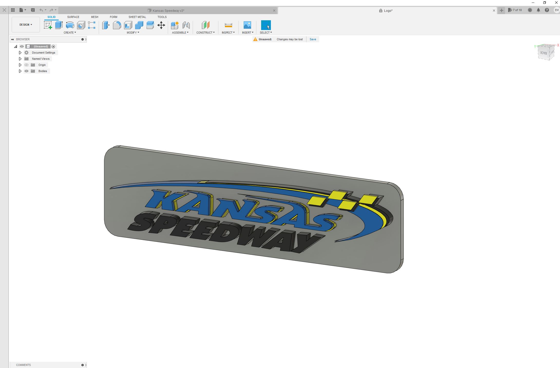Open the CONSTRUCT dropdown menu
Screen dimensions: 560x368
[x=205, y=33]
